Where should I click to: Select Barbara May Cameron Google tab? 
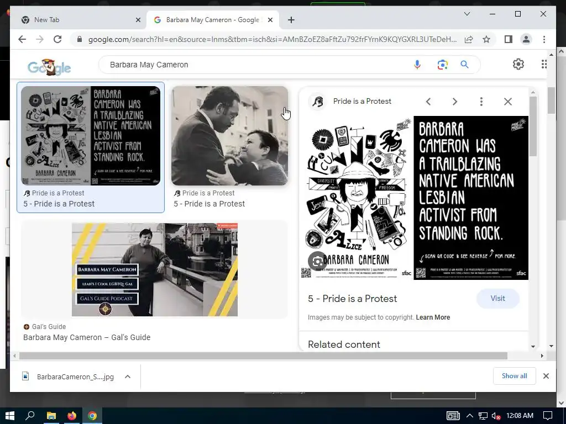tap(212, 20)
